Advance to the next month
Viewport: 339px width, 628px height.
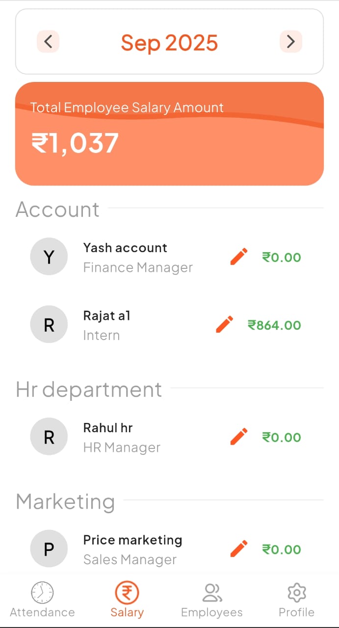tap(290, 42)
